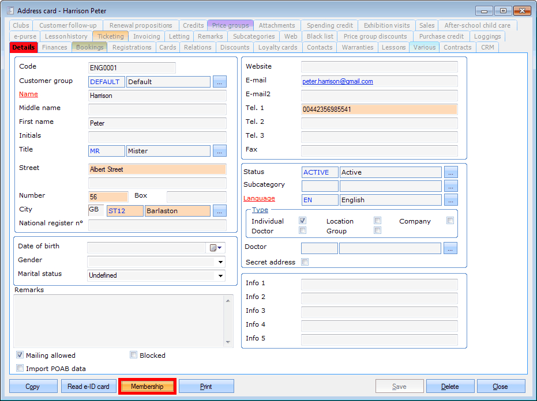Click the Membership button
The height and width of the screenshot is (401, 537).
(x=147, y=387)
